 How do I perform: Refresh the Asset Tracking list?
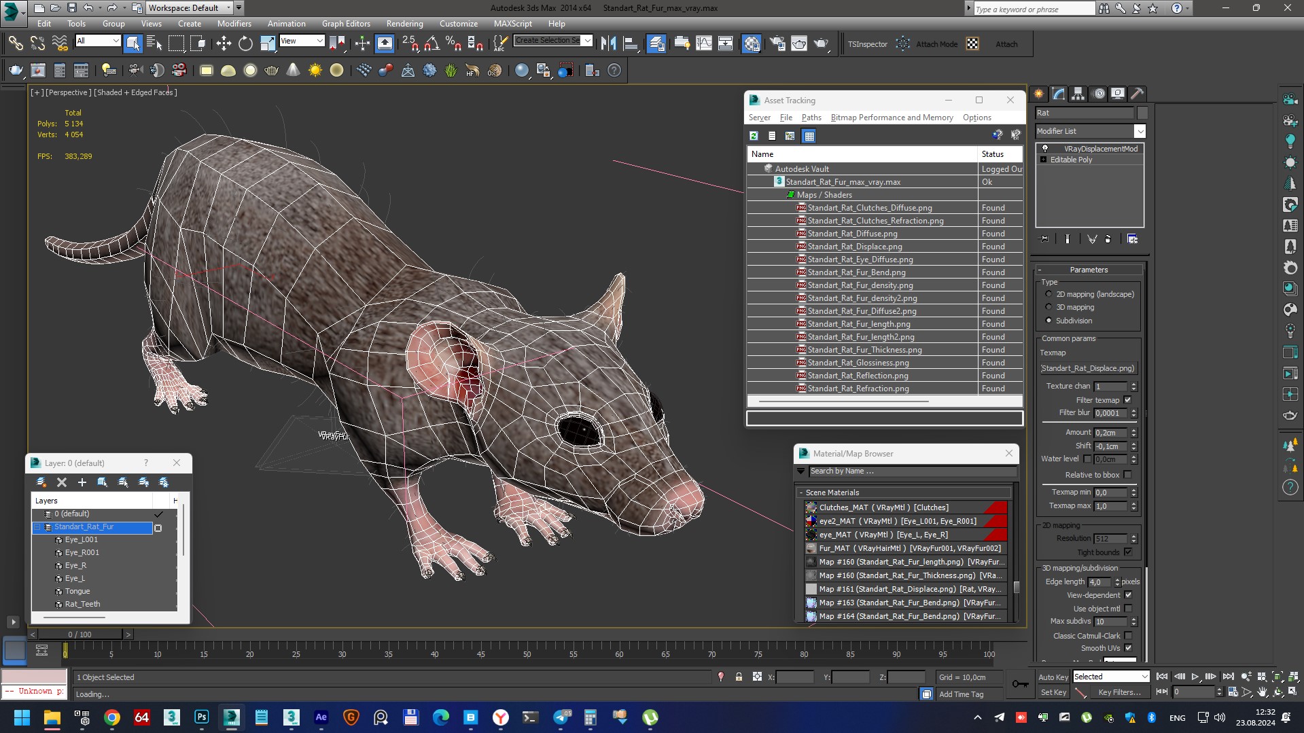tap(754, 136)
